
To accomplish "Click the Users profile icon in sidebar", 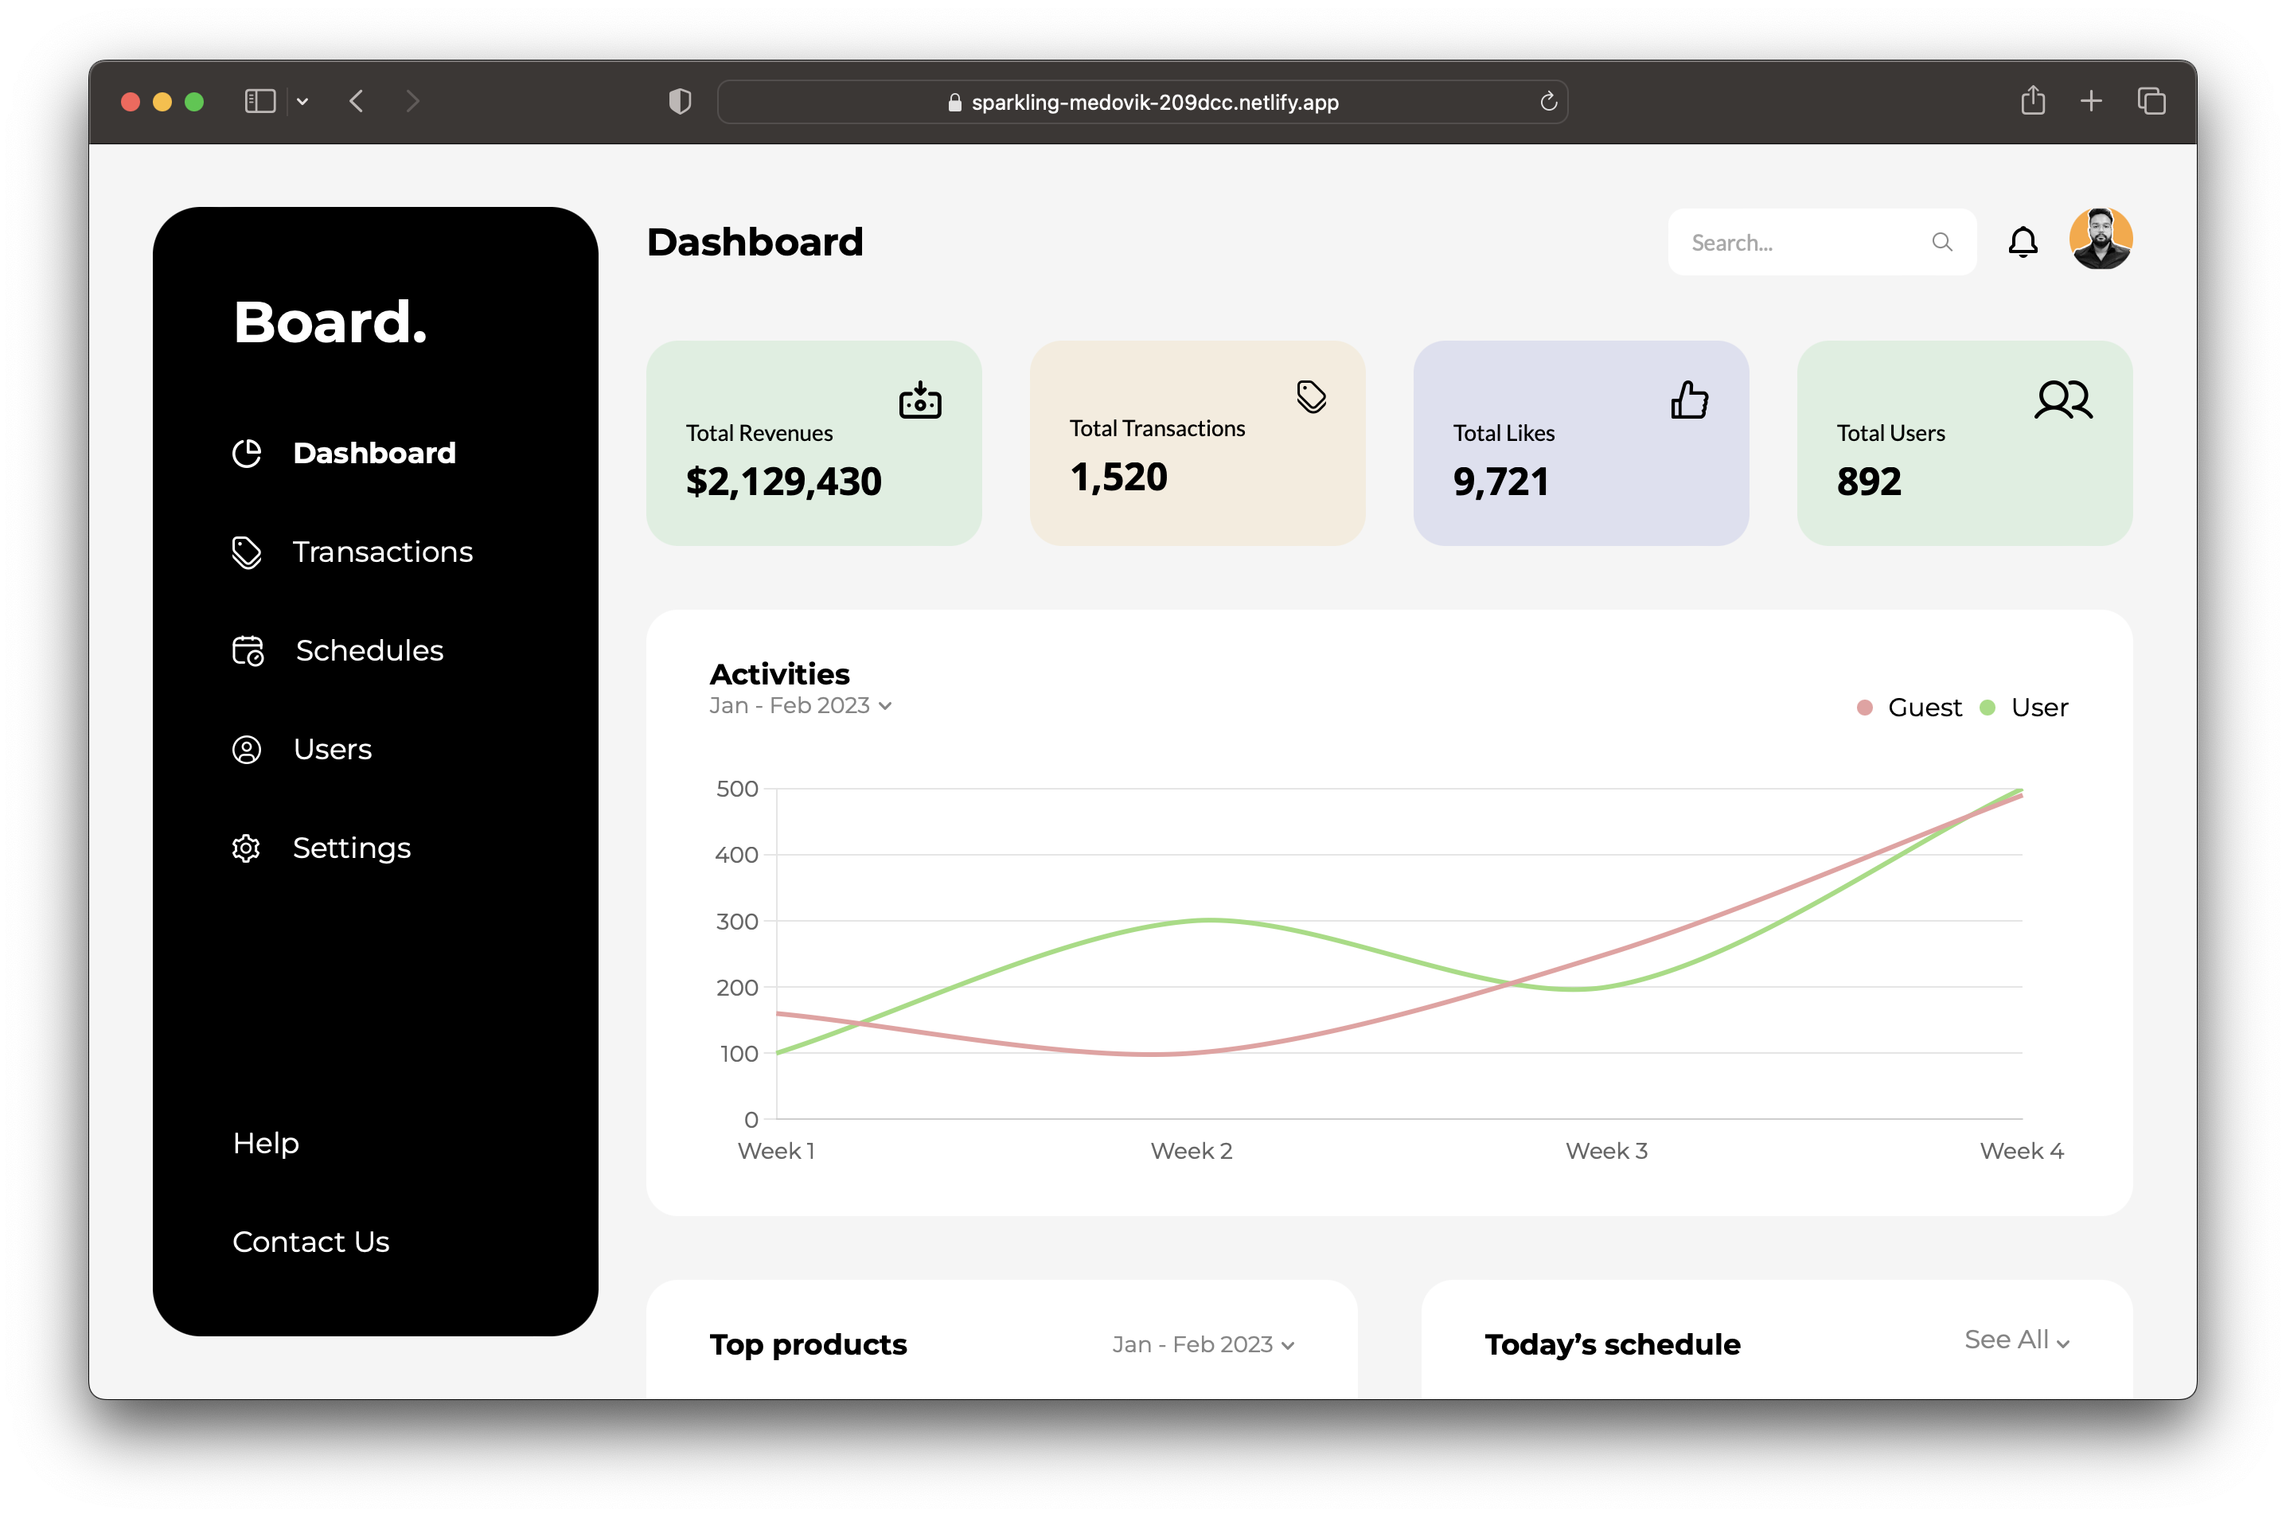I will (x=247, y=749).
